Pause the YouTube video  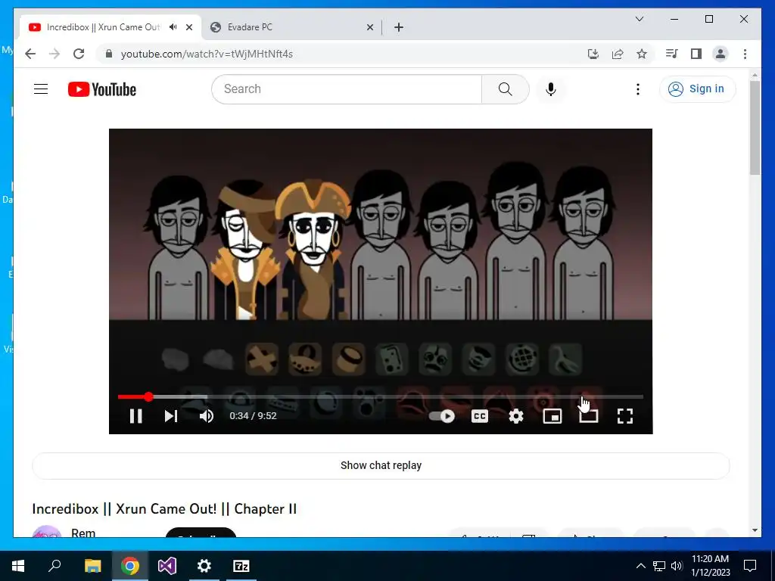136,416
